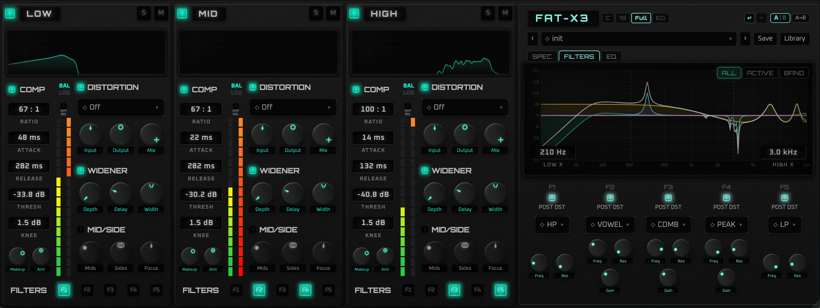Open the init preset dropdown

pos(638,38)
